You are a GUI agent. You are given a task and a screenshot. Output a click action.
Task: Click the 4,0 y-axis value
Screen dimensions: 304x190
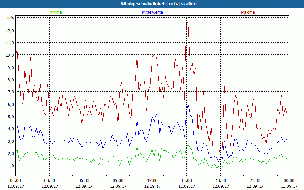click(x=11, y=129)
